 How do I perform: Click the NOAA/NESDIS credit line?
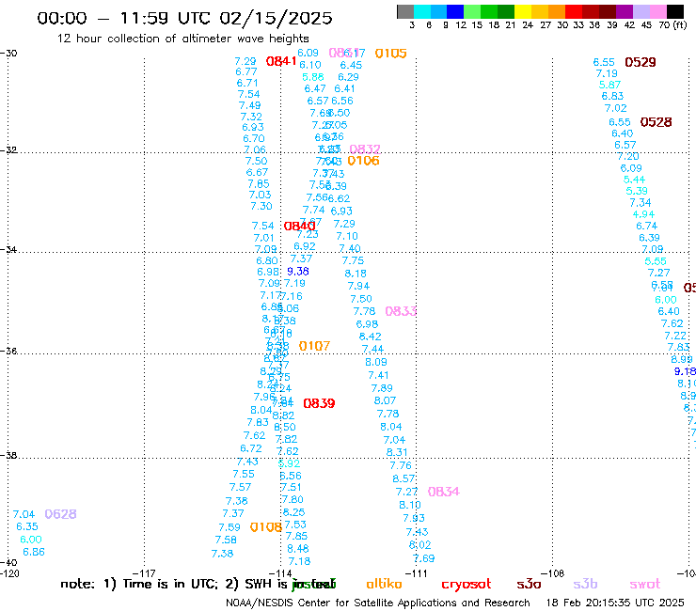pyautogui.click(x=378, y=603)
